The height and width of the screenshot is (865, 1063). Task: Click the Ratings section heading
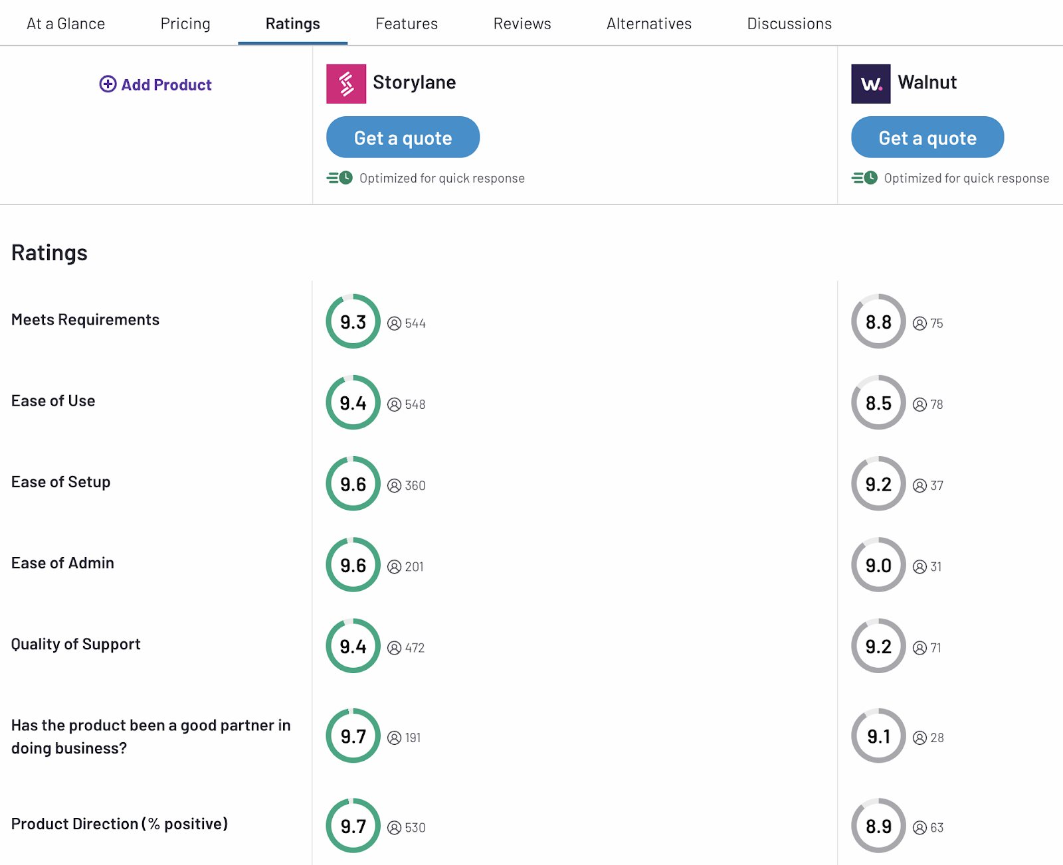tap(49, 252)
